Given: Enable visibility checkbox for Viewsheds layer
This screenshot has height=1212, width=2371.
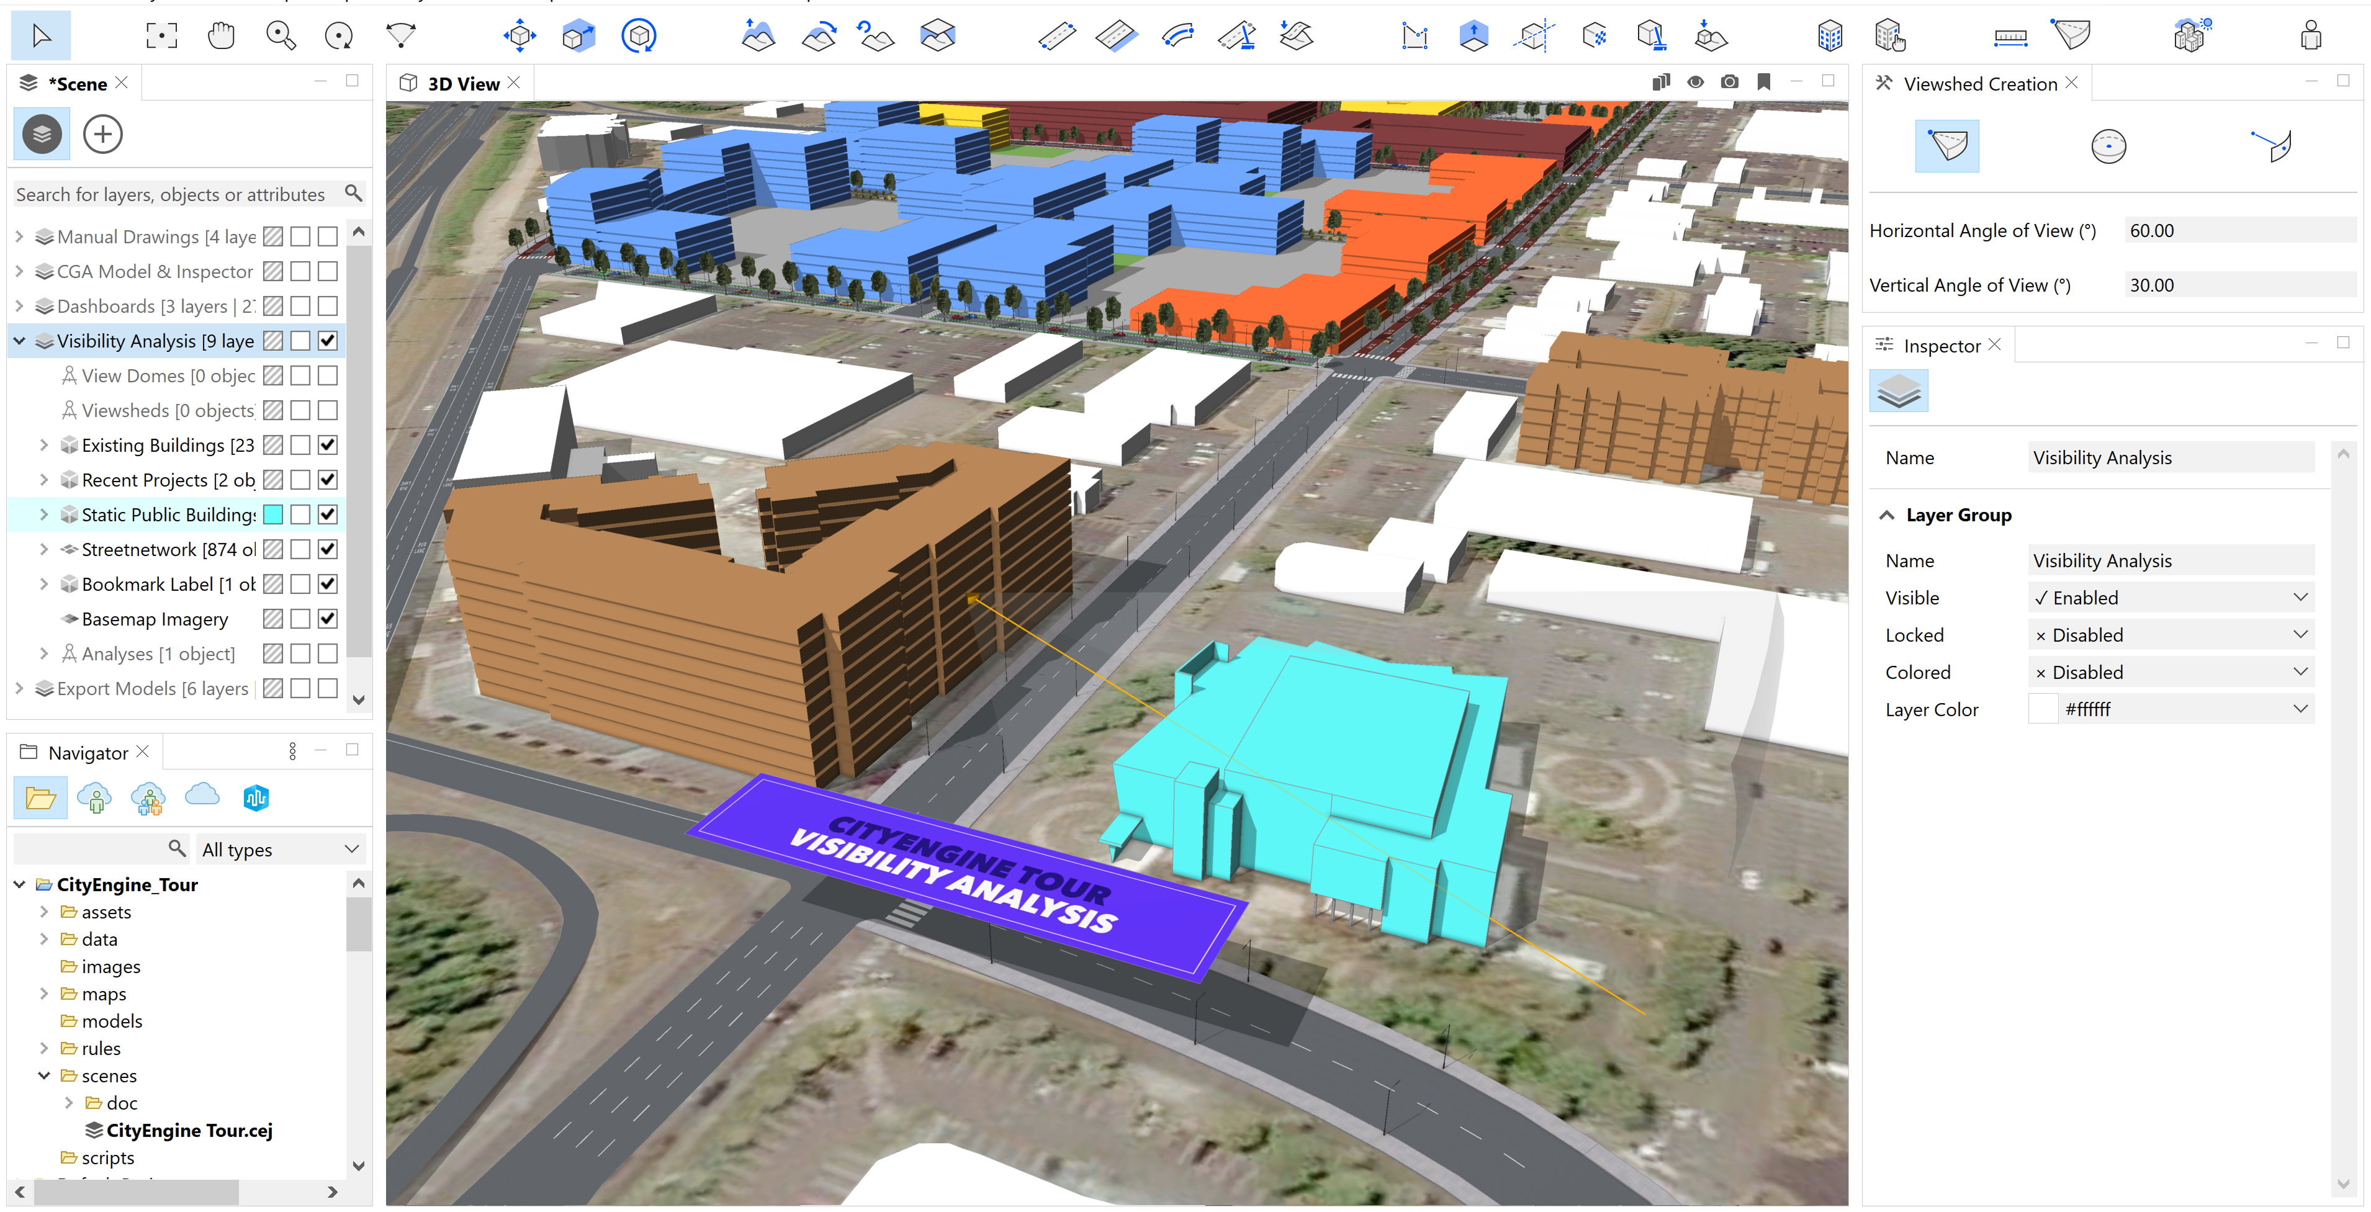Looking at the screenshot, I should [328, 410].
